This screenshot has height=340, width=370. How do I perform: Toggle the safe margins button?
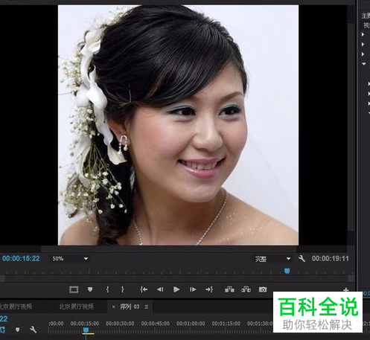coord(74,289)
